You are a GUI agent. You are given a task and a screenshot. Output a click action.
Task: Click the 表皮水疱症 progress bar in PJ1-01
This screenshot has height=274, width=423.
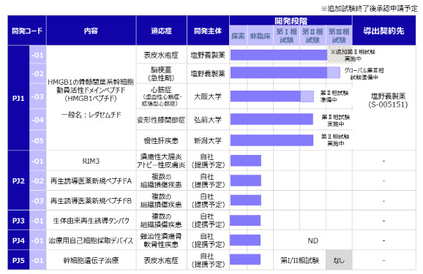[279, 55]
